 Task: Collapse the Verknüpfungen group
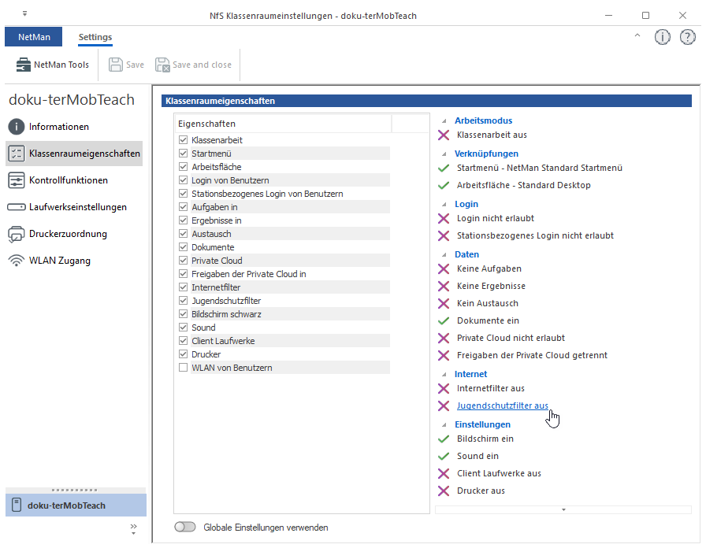(x=444, y=154)
